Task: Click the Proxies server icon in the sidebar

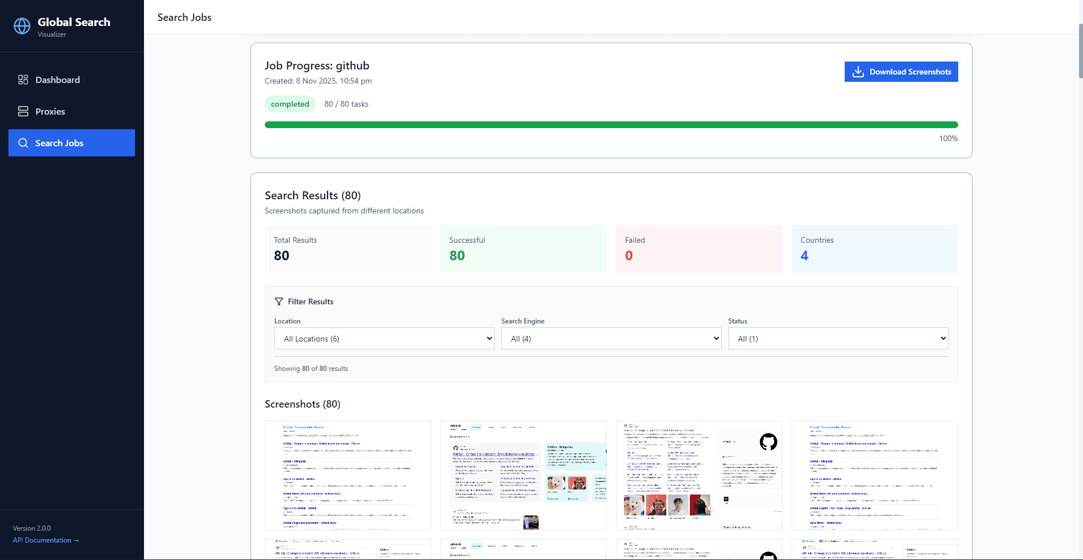Action: point(23,111)
